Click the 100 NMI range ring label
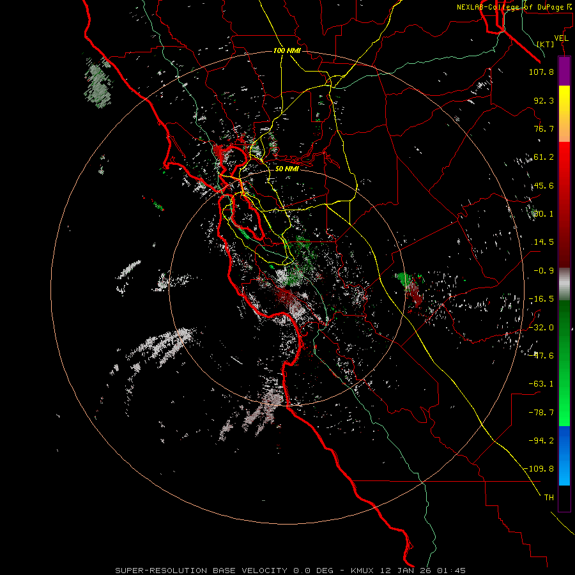Image resolution: width=575 pixels, height=575 pixels. click(287, 50)
